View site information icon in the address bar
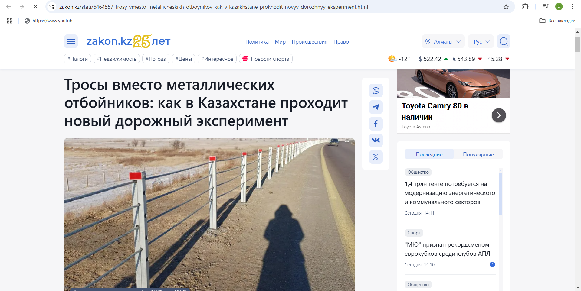The width and height of the screenshot is (581, 291). 52,7
